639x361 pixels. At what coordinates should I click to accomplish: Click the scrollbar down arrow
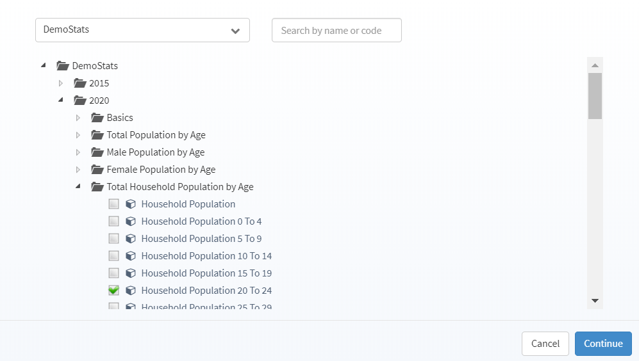[x=595, y=301]
